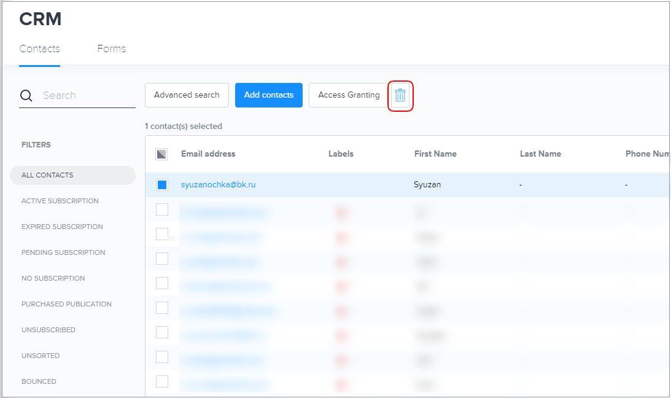The height and width of the screenshot is (398, 671).
Task: Click the trash delete contacts icon
Action: point(400,95)
